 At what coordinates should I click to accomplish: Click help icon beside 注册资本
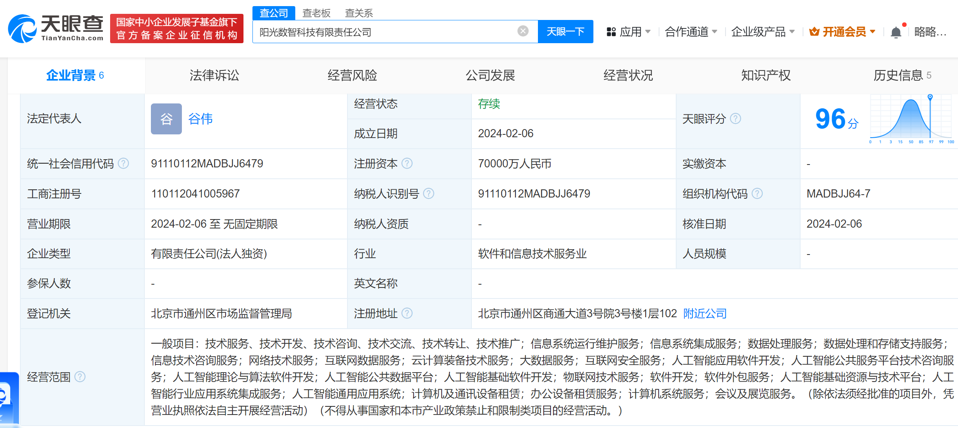[407, 163]
